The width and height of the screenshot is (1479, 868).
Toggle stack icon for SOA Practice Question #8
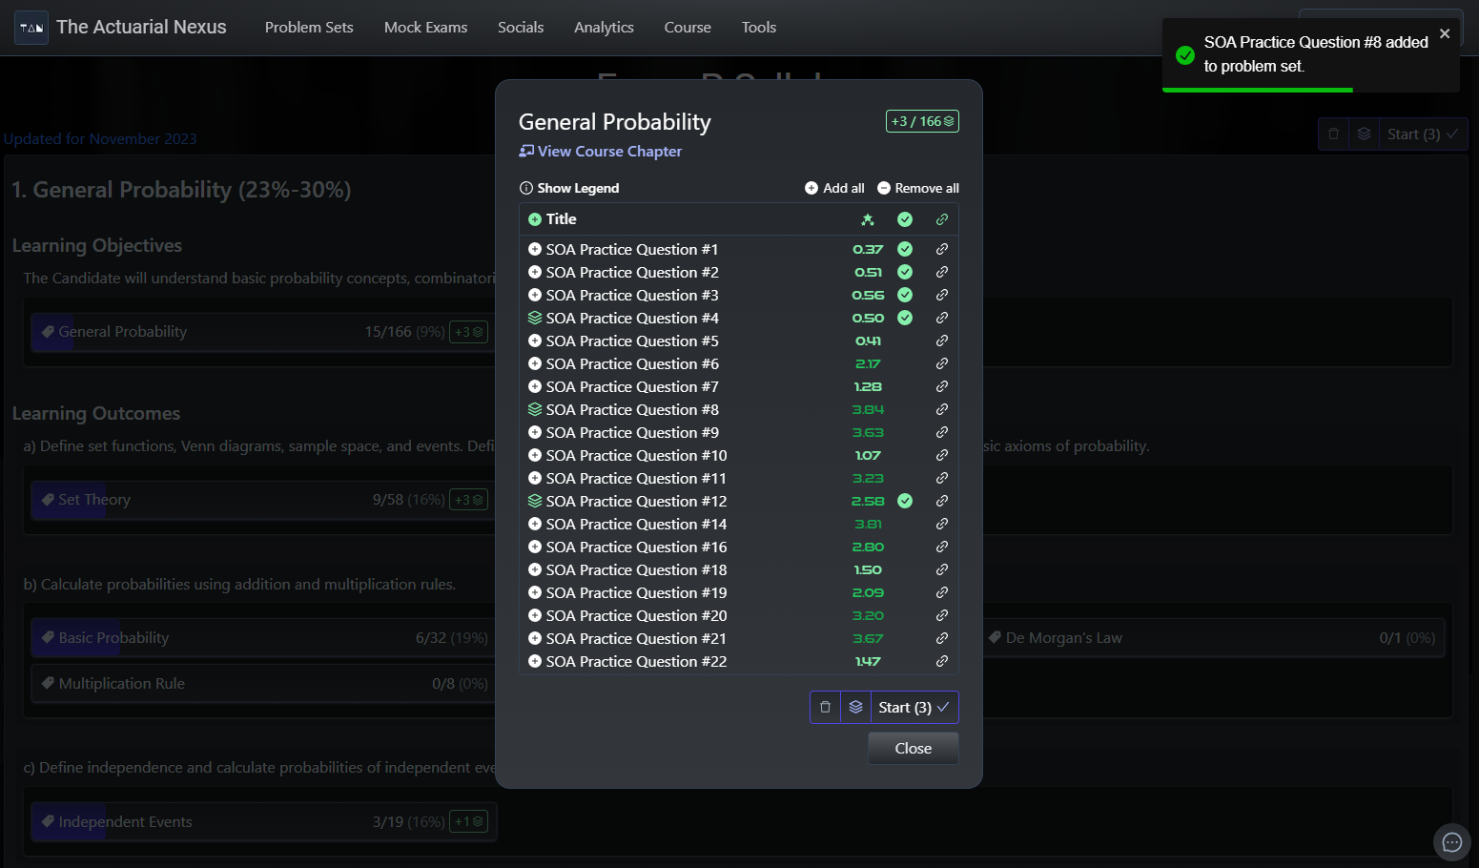[x=535, y=409]
